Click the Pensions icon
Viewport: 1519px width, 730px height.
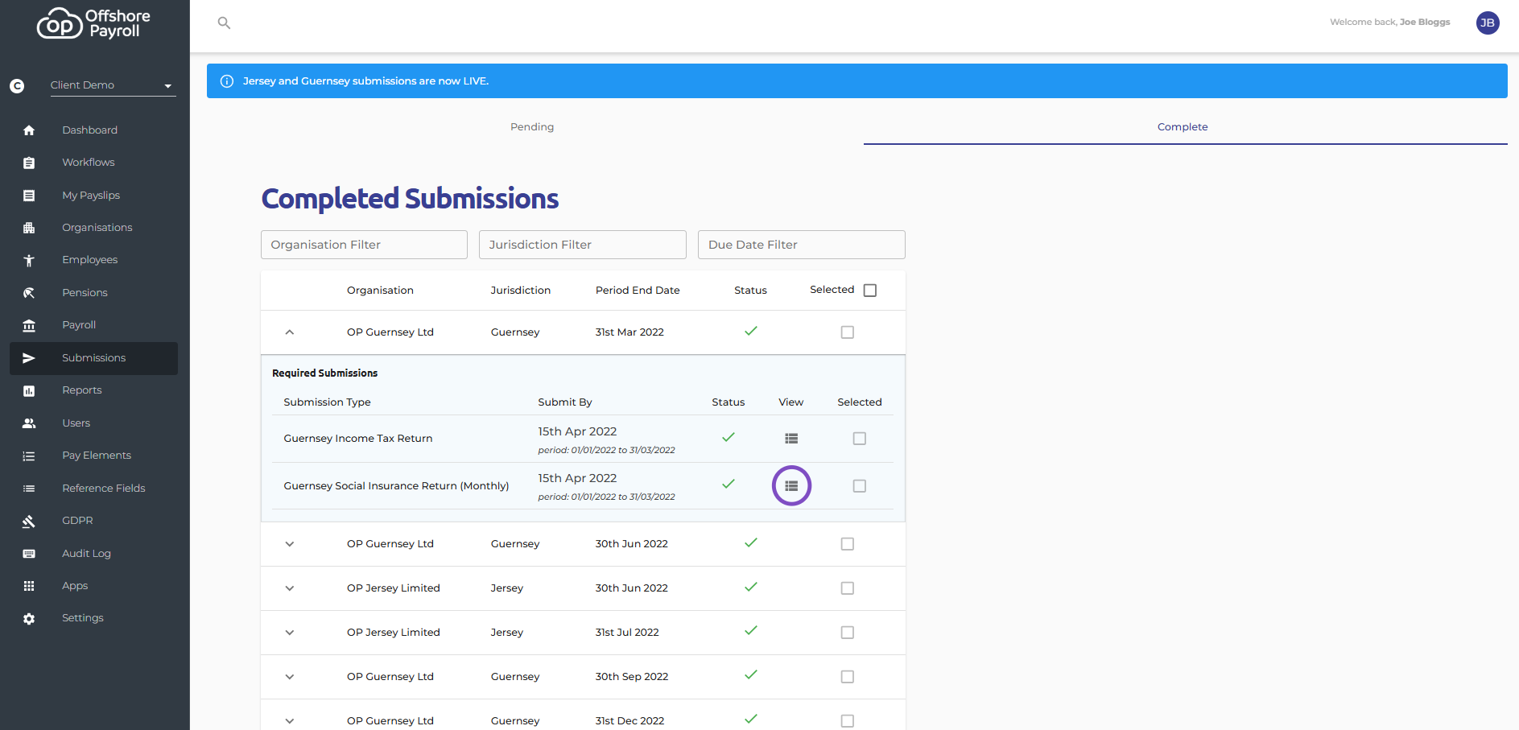coord(29,293)
